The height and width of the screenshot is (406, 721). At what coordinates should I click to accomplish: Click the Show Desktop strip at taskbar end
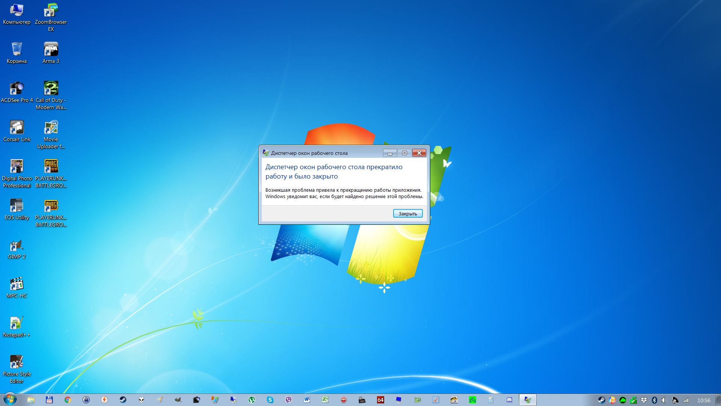click(x=718, y=400)
